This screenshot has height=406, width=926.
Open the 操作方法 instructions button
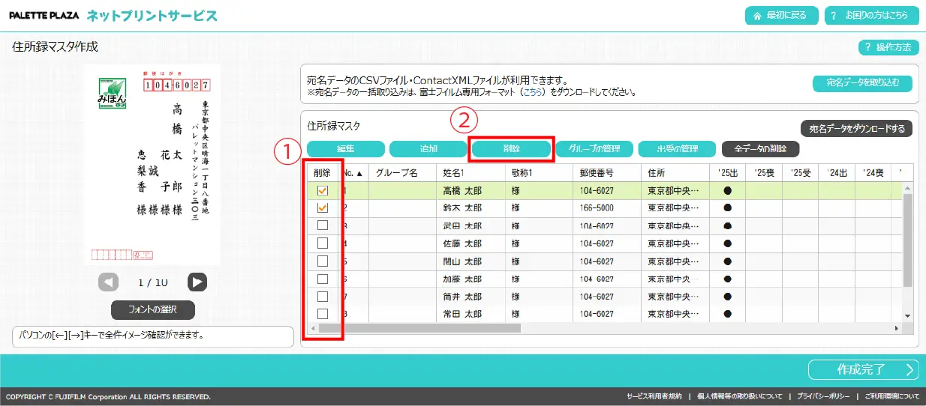click(888, 47)
